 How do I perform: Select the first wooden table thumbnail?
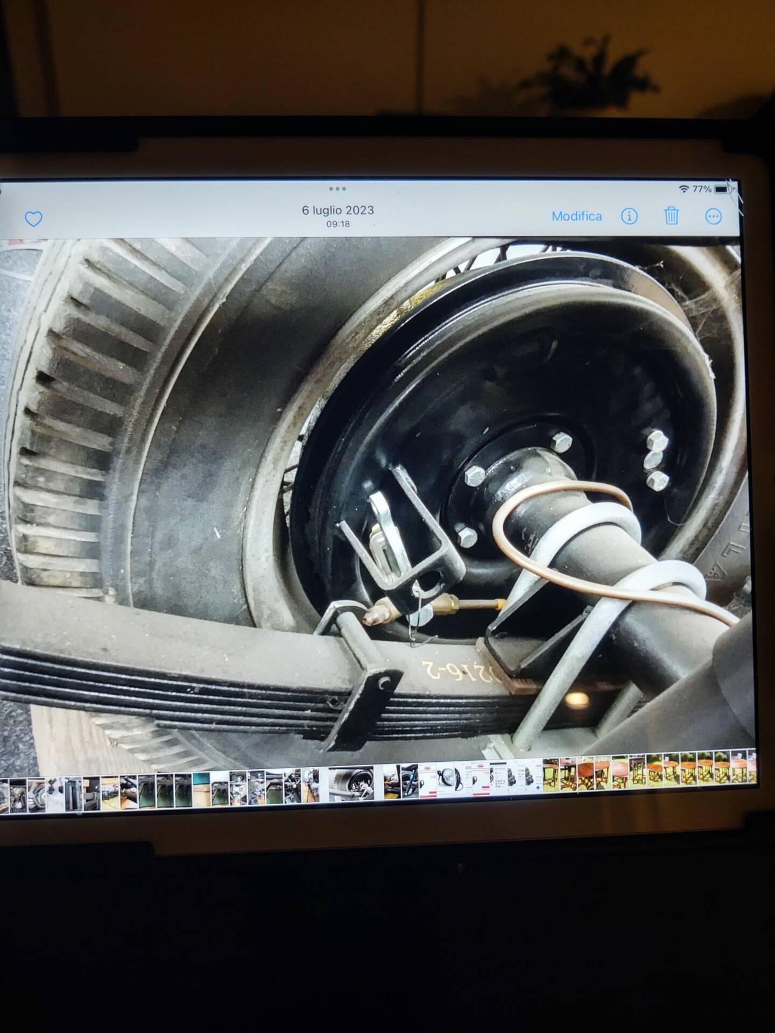point(551,775)
